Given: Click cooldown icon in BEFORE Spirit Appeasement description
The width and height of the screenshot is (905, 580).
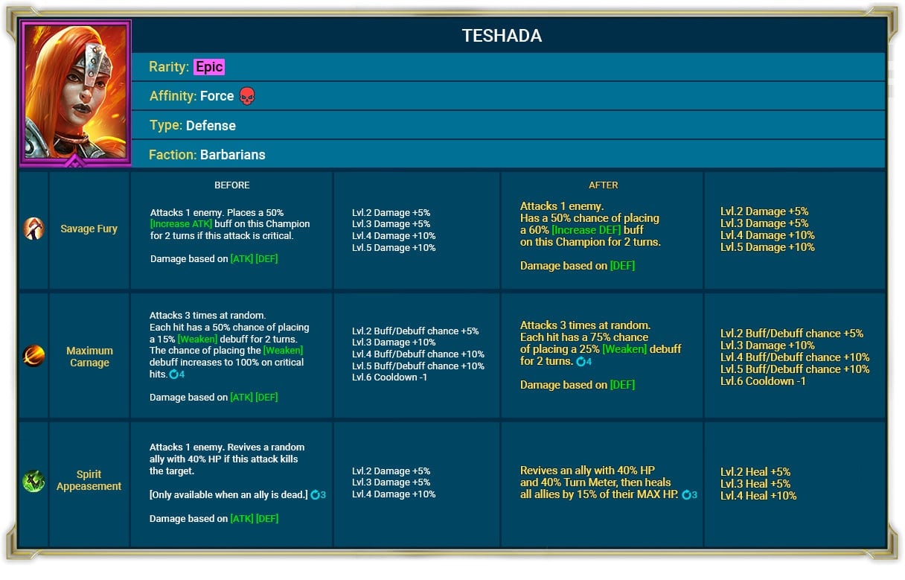Looking at the screenshot, I should click(316, 495).
